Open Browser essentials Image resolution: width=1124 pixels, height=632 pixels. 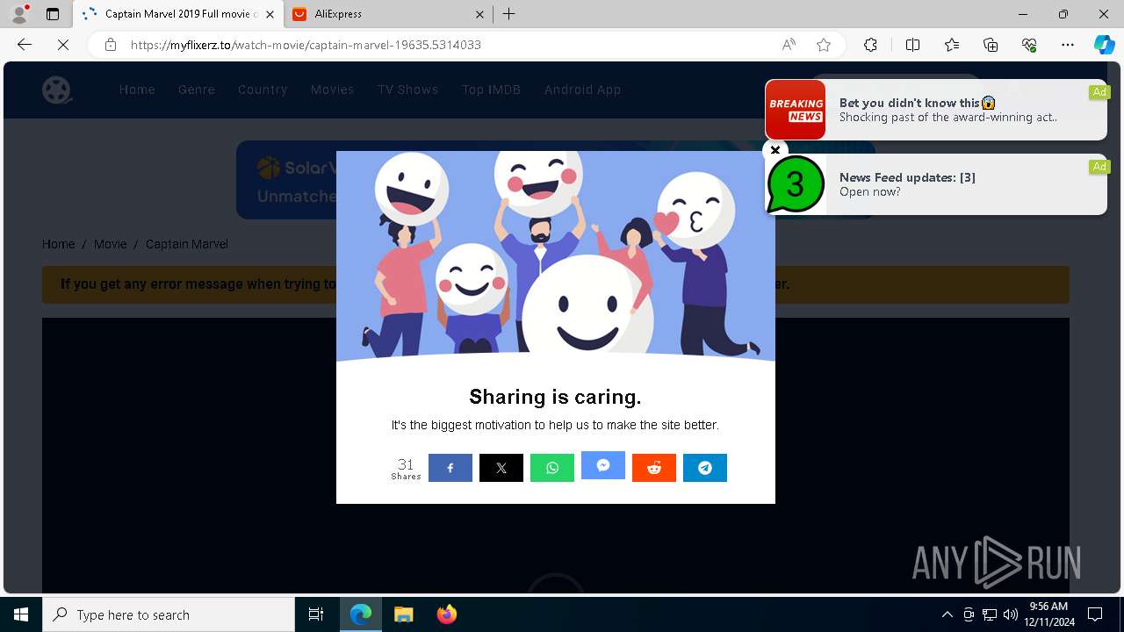tap(1029, 45)
